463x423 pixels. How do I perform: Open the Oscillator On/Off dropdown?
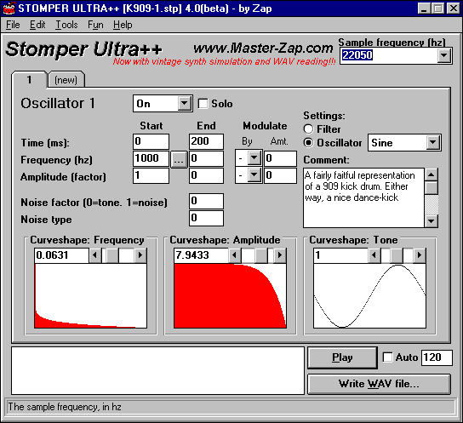[184, 104]
